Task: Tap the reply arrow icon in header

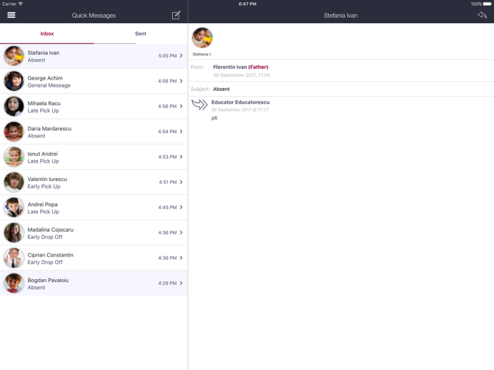Action: [x=482, y=15]
